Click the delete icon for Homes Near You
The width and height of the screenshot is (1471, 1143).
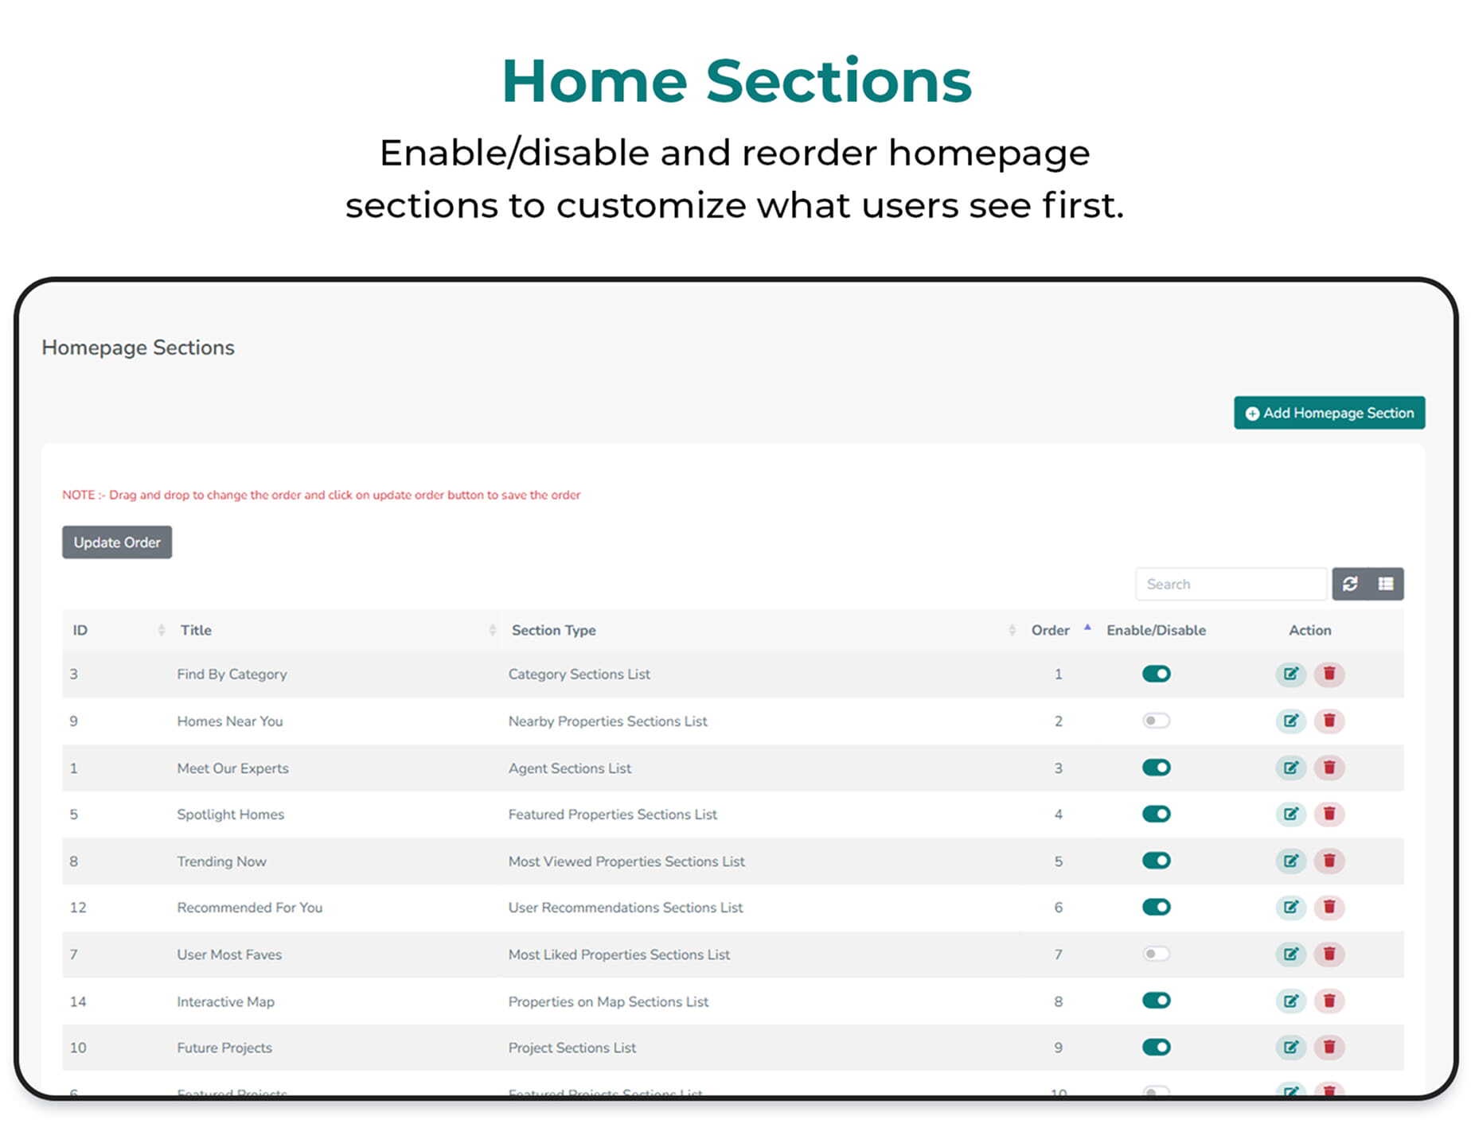point(1330,721)
